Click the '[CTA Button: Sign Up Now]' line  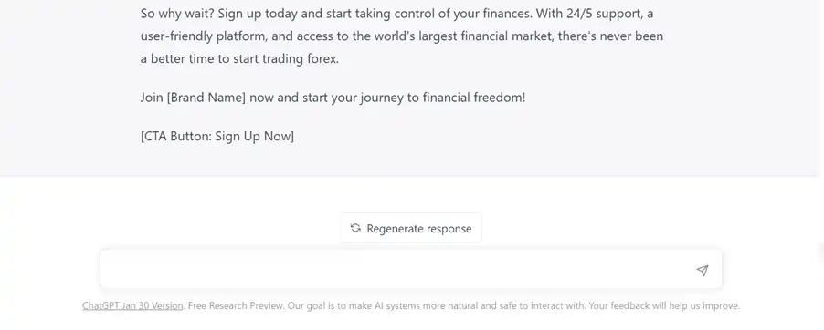pyautogui.click(x=217, y=137)
